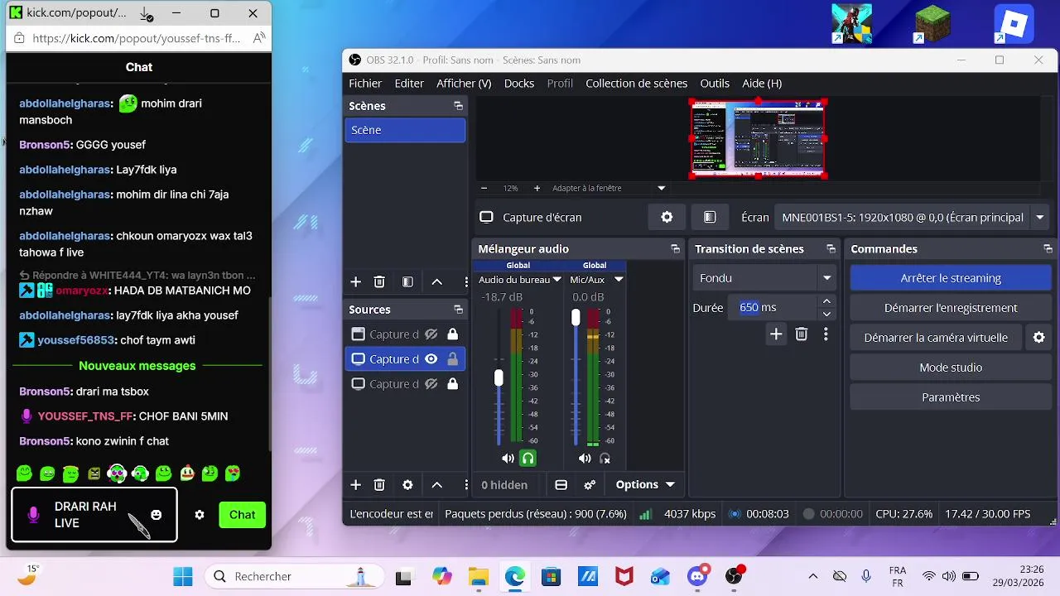The width and height of the screenshot is (1060, 596).
Task: Show the third Capture source
Action: 431,384
